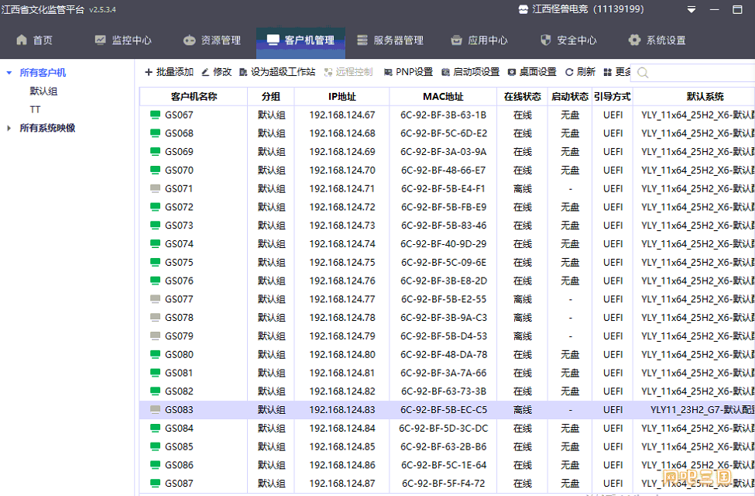Open the 监控中心 monitor icon
Screen dimensions: 755x496
tap(100, 40)
